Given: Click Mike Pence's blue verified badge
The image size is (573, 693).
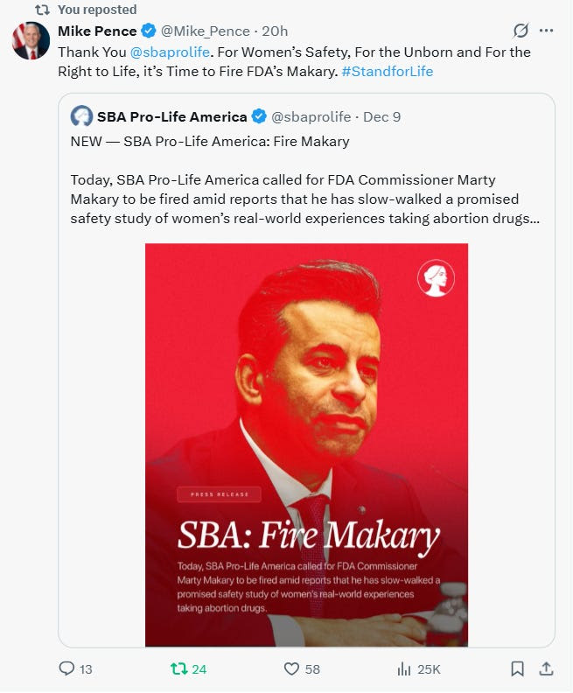Looking at the screenshot, I should point(150,31).
